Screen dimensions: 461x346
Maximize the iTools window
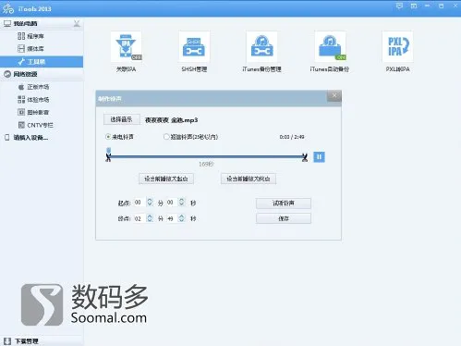click(441, 6)
